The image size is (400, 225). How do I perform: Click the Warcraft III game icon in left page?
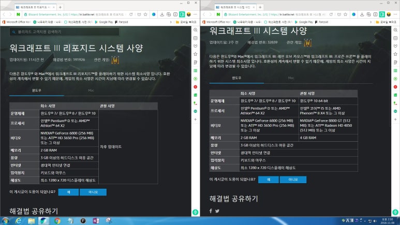coord(115,60)
